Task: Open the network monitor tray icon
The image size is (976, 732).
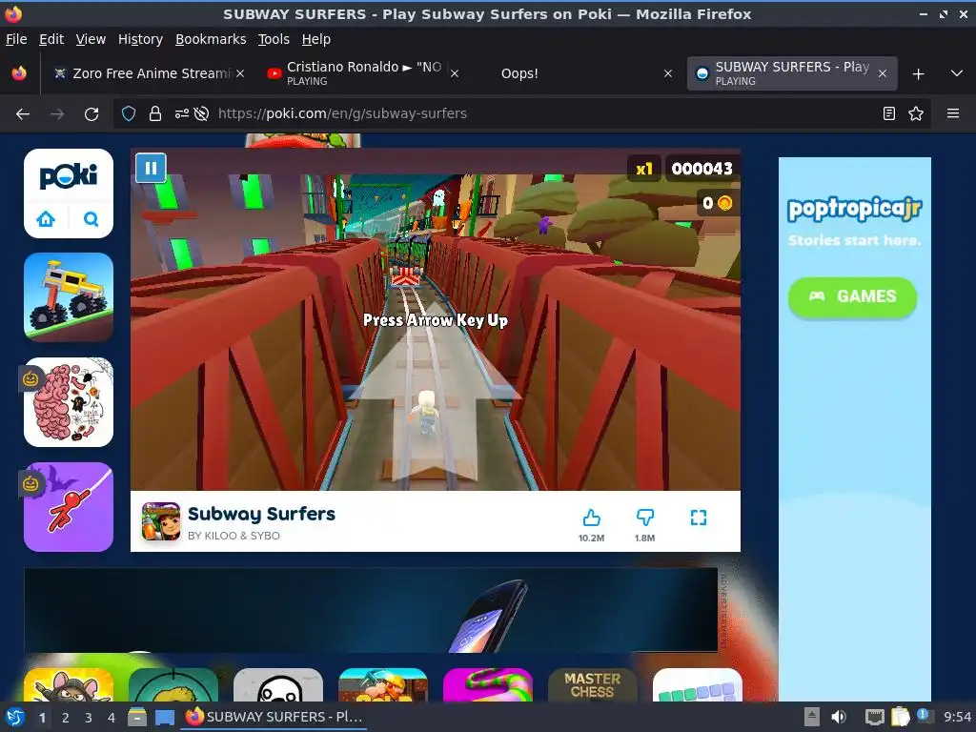Action: click(875, 717)
